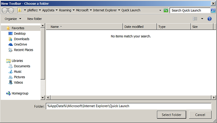Click the OneDrive cloud icon
217x123 pixels.
point(11,44)
